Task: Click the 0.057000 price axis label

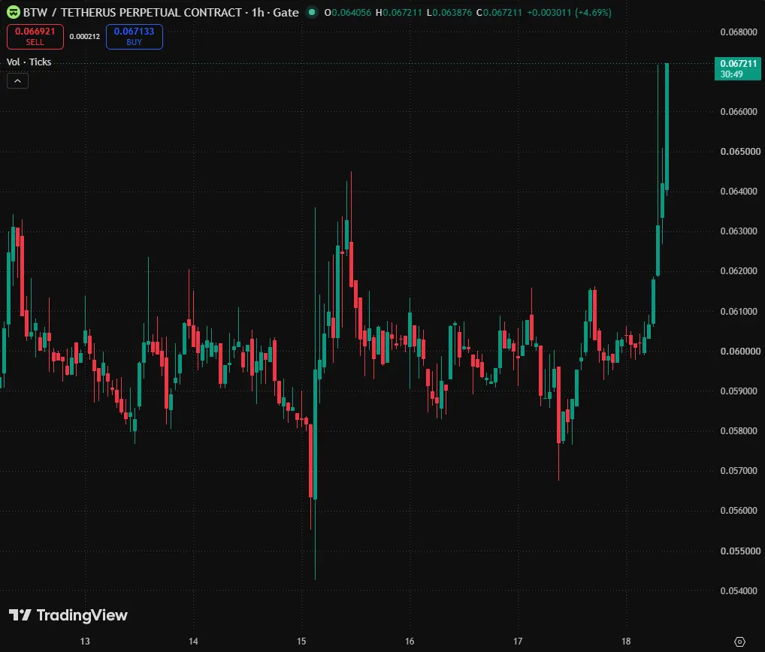Action: point(740,470)
